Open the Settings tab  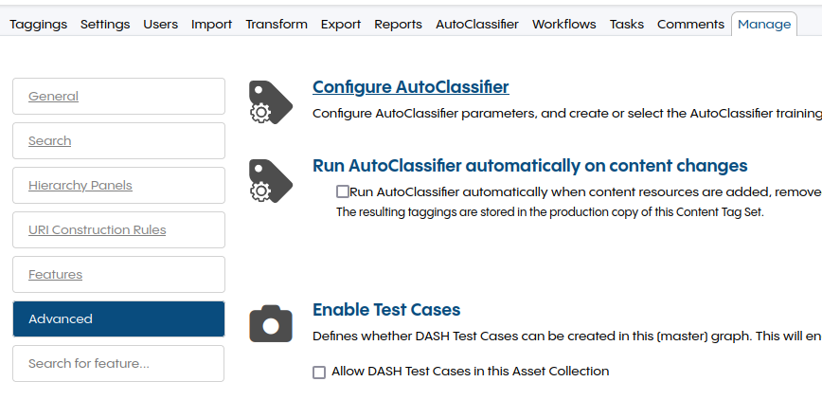coord(105,24)
